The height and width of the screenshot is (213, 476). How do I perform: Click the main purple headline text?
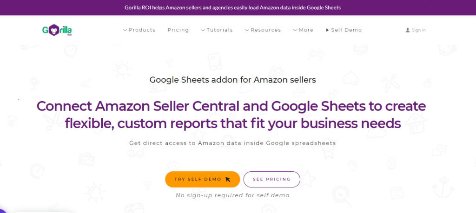(231, 115)
